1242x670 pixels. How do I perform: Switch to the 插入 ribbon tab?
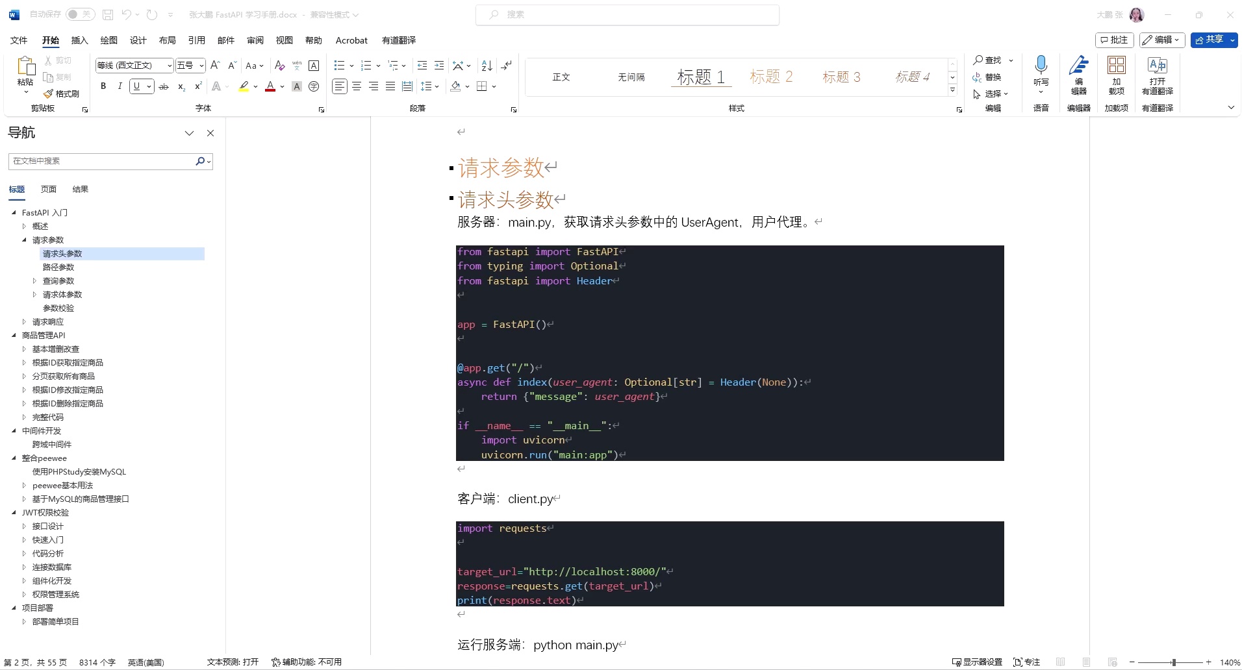point(79,40)
